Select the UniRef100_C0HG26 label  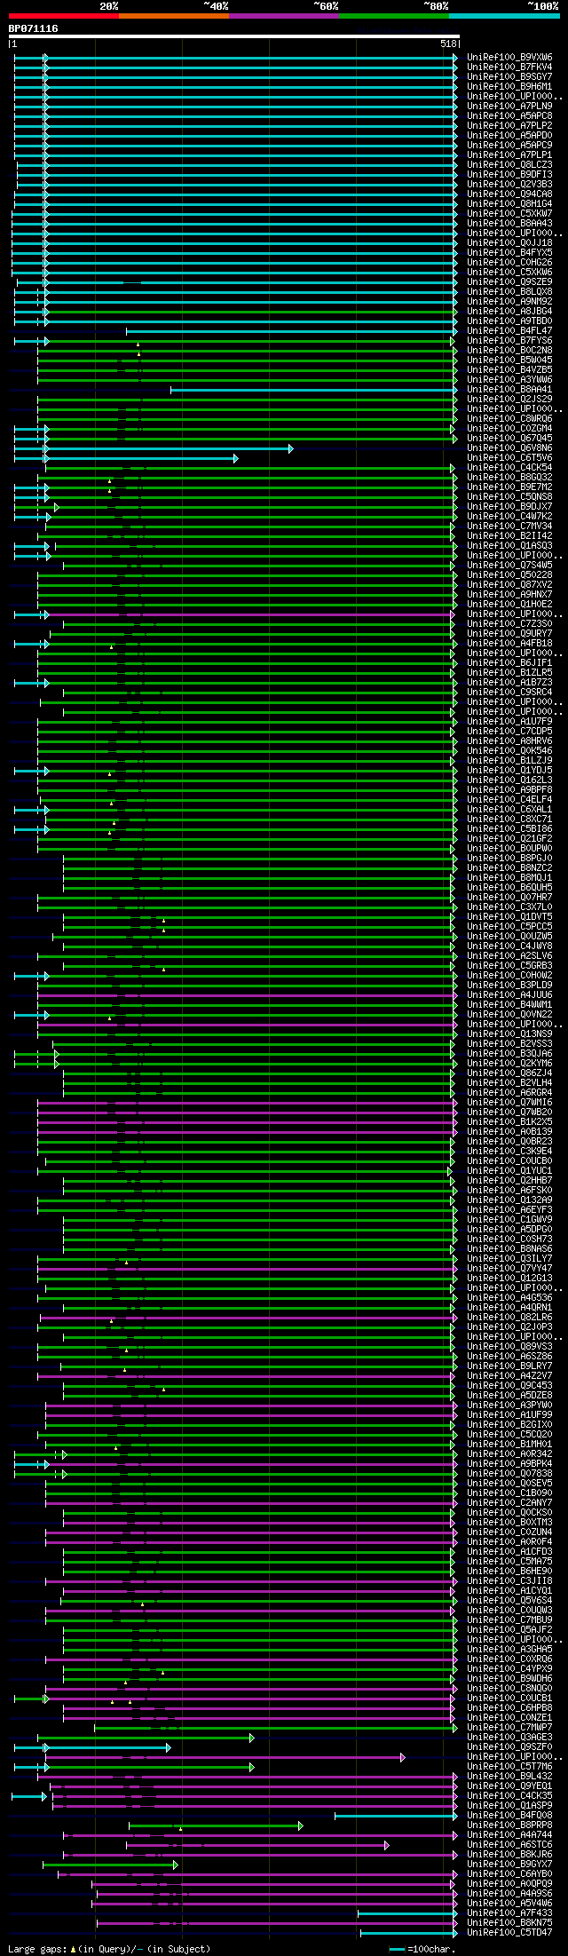tap(509, 263)
